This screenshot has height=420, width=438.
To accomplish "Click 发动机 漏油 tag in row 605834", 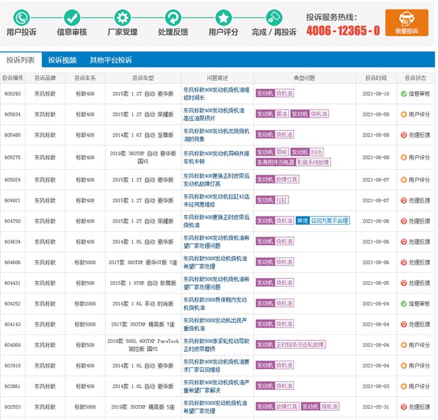I will (x=272, y=114).
